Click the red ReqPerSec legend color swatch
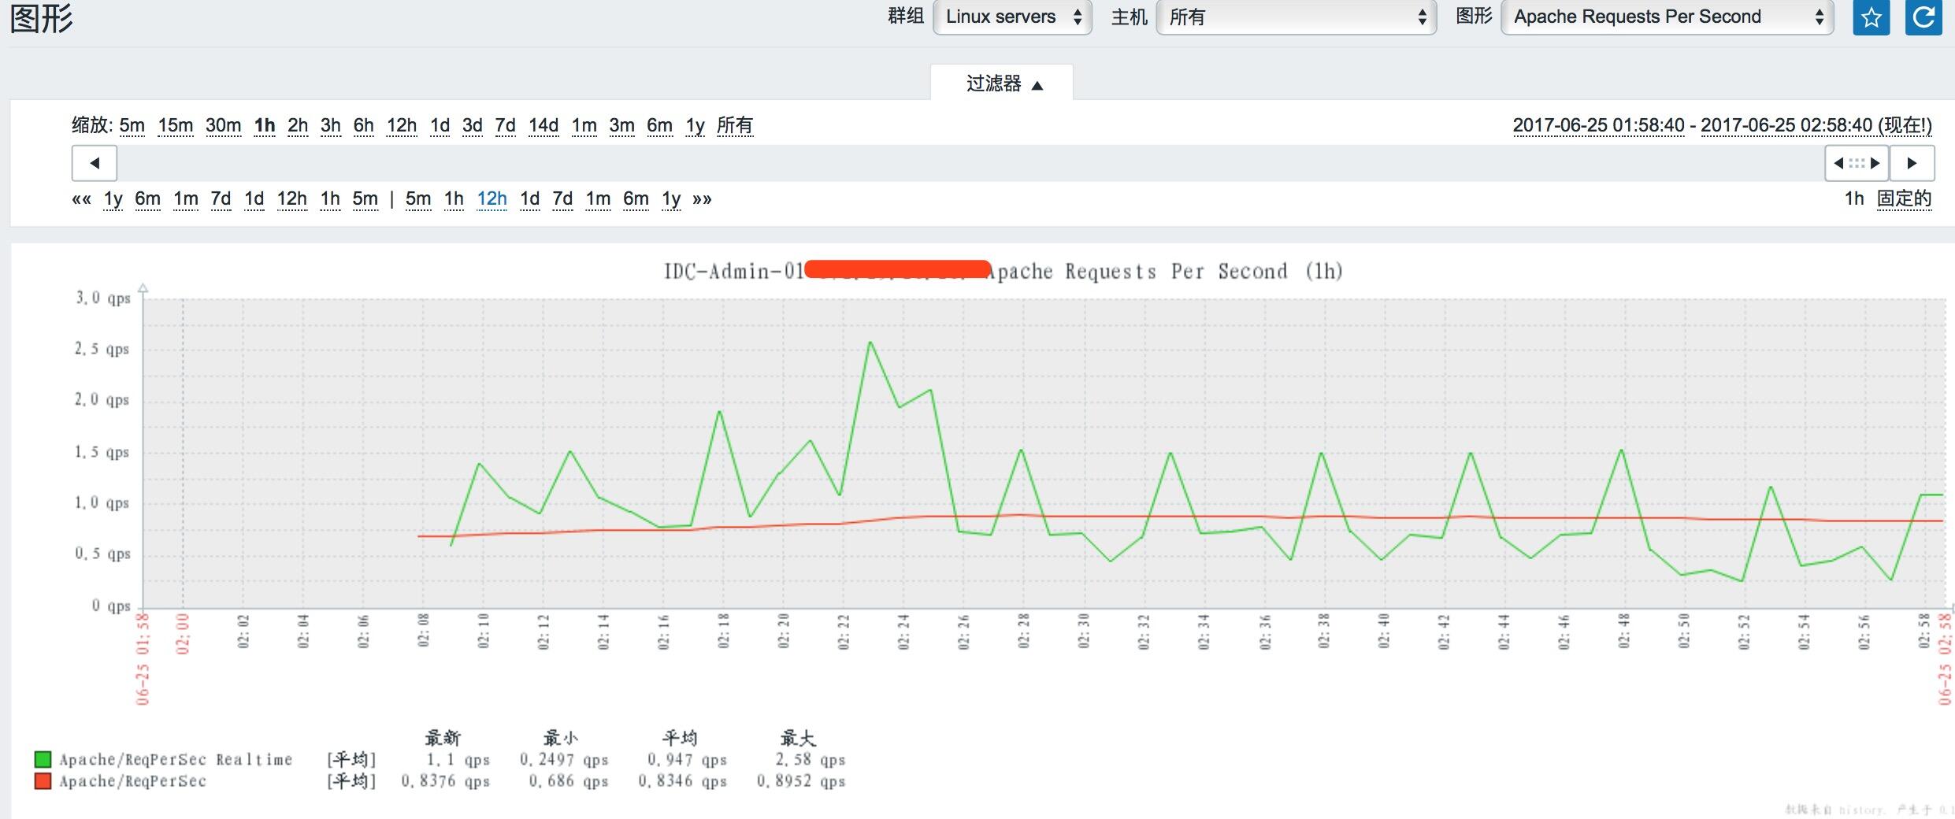Image resolution: width=1955 pixels, height=819 pixels. [43, 781]
